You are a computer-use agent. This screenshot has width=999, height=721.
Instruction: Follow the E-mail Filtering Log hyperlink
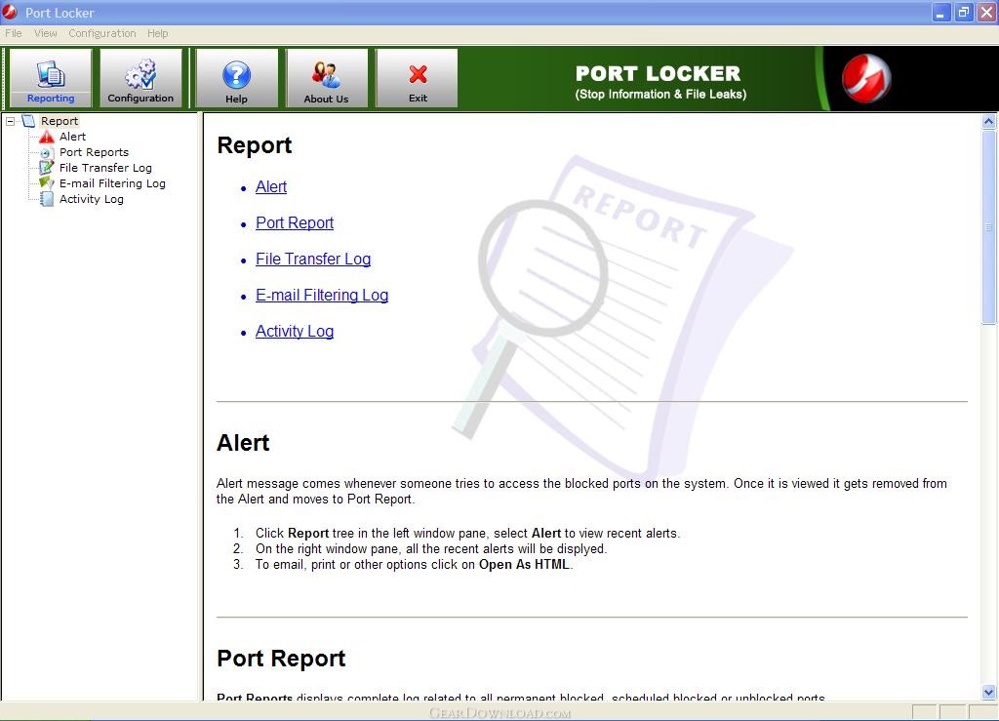click(x=322, y=295)
